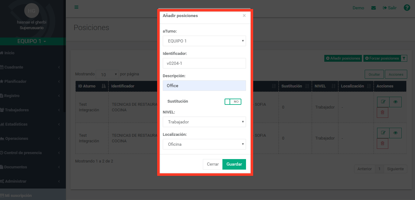Open Cuadrante in the sidebar
The image size is (415, 200).
[14, 67]
